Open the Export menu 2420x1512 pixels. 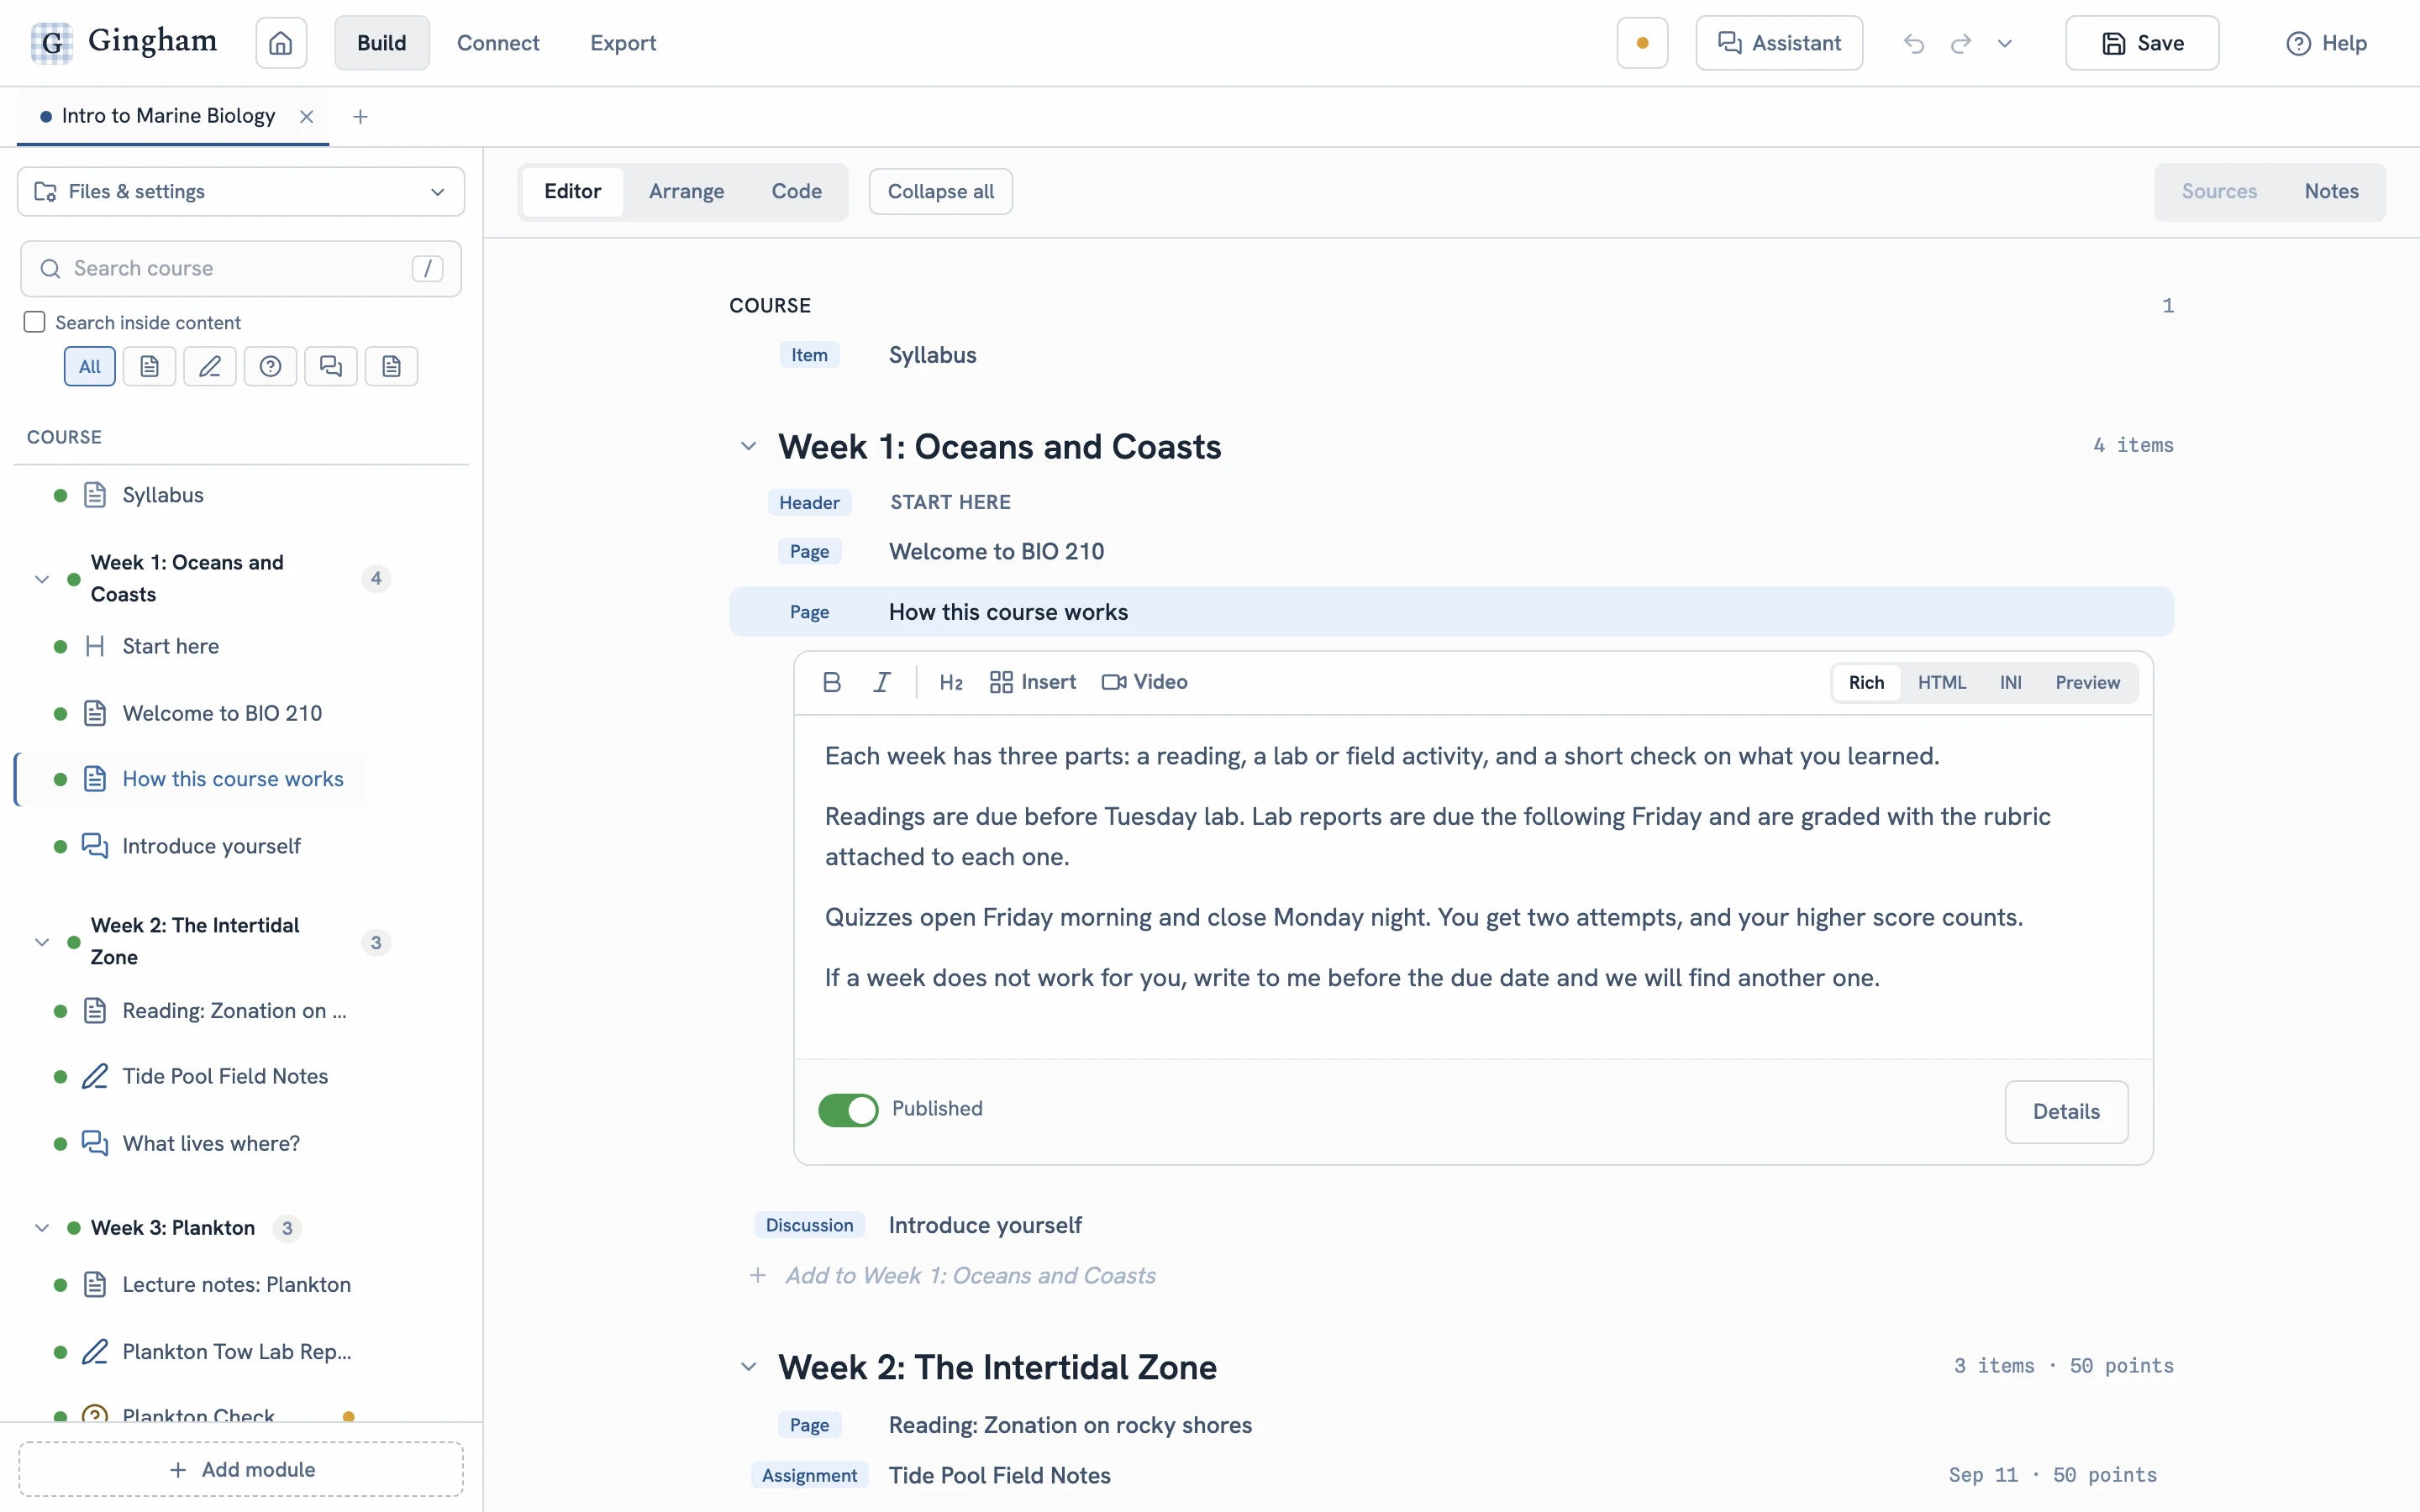click(x=623, y=43)
